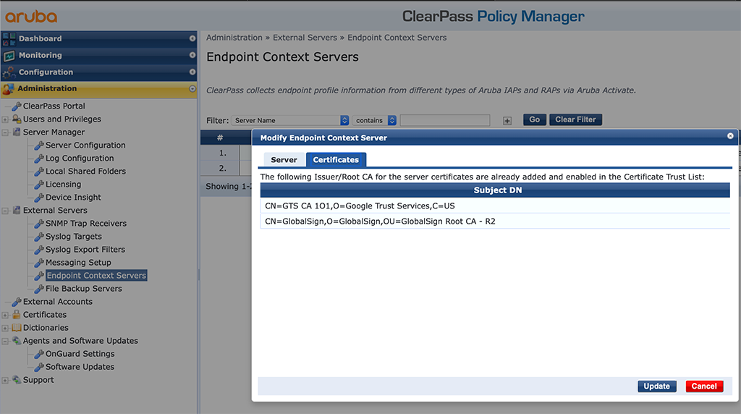Select the GTS CA 1O1 certificate row
The height and width of the screenshot is (414, 741).
[x=495, y=206]
